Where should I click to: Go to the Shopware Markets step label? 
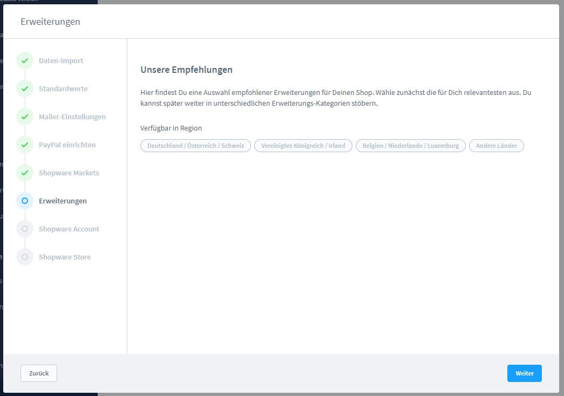[69, 173]
